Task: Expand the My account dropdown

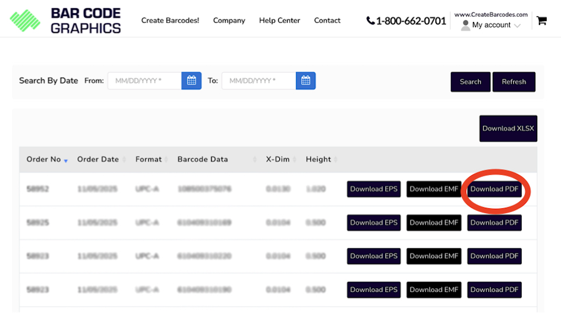Action: pyautogui.click(x=490, y=25)
